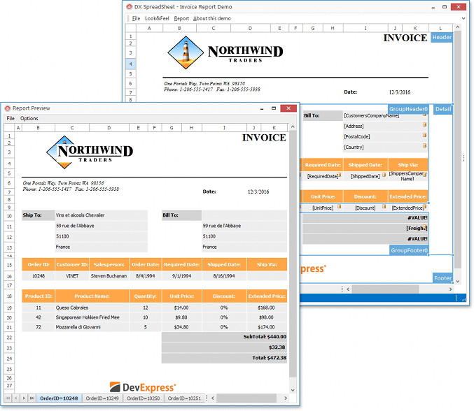Viewport: 474px width, 411px height.
Task: Click the Steven Buchanan salesperson cell
Action: click(109, 276)
